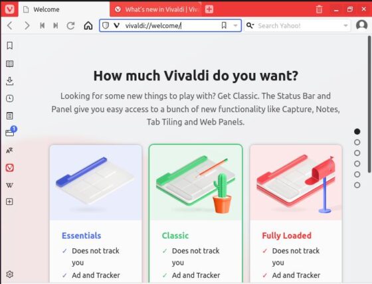Choose the Fully Loaded card with mailbox
372x284 pixels.
tap(296, 182)
